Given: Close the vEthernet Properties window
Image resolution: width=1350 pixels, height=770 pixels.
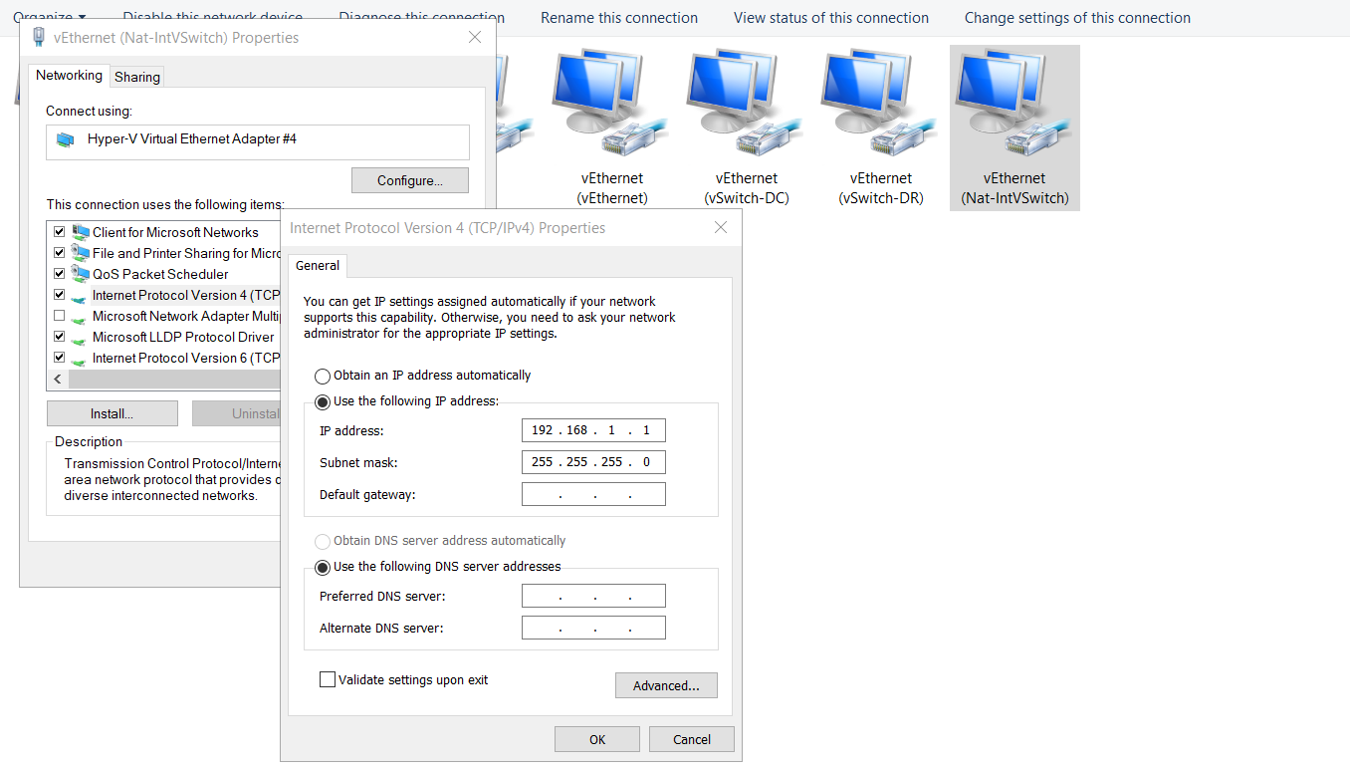Looking at the screenshot, I should (x=475, y=37).
